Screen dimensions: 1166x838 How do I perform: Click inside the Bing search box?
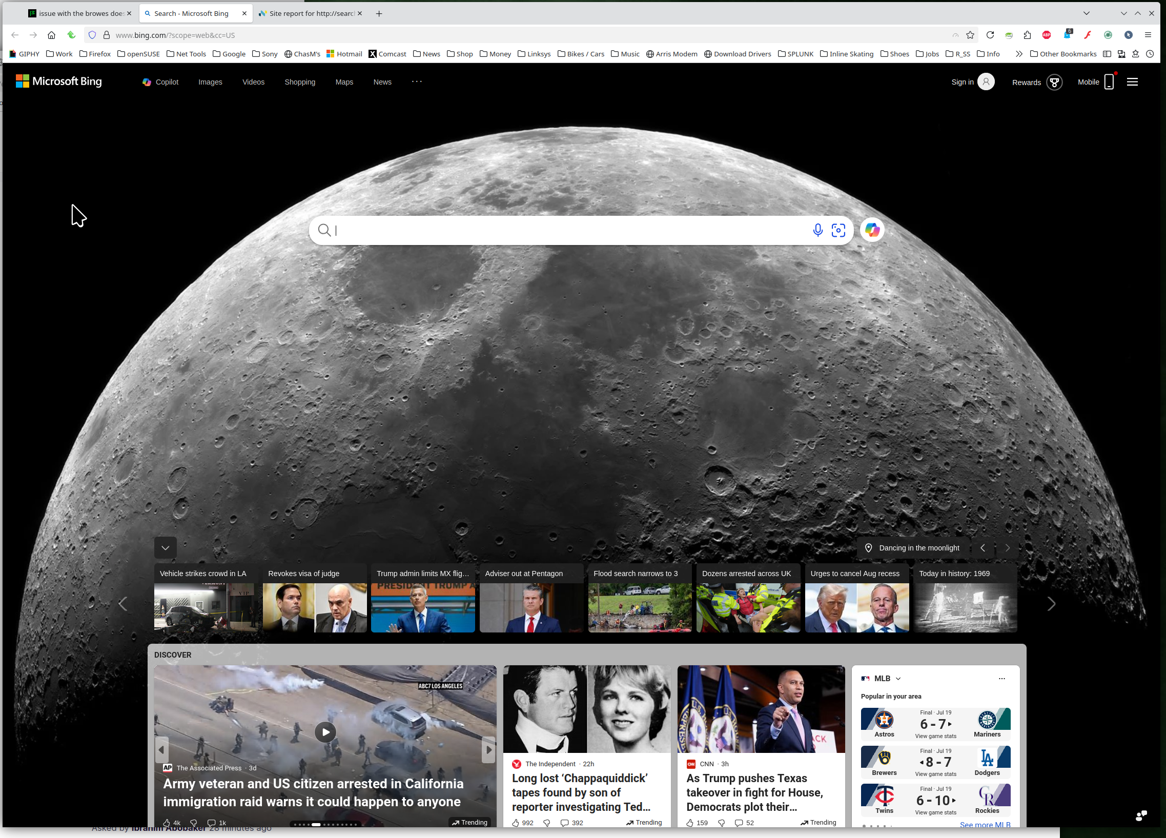(565, 230)
